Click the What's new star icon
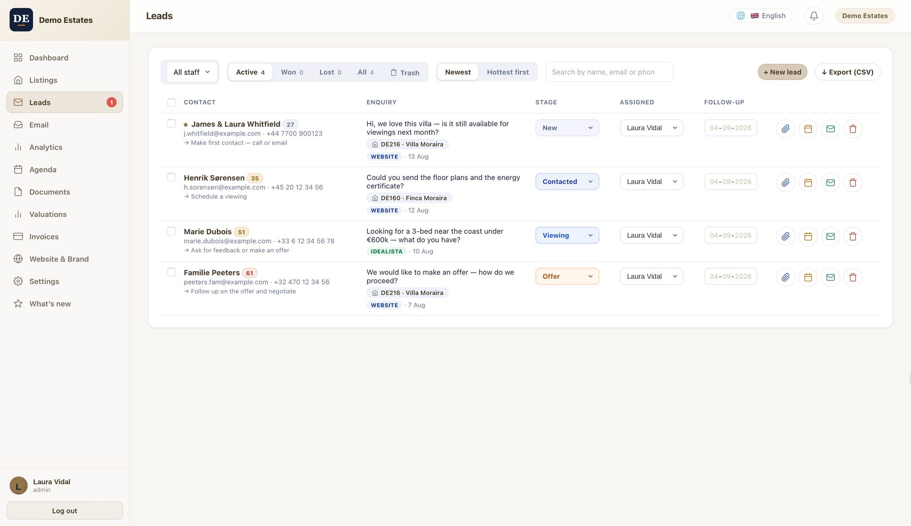The width and height of the screenshot is (911, 526). point(18,304)
